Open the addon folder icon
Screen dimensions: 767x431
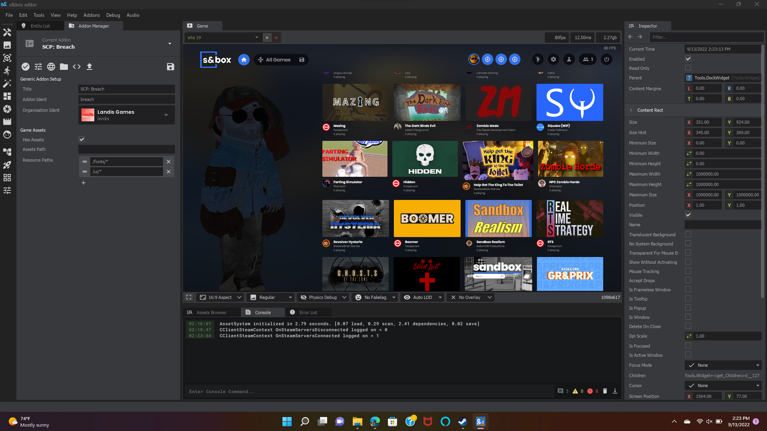tap(64, 67)
